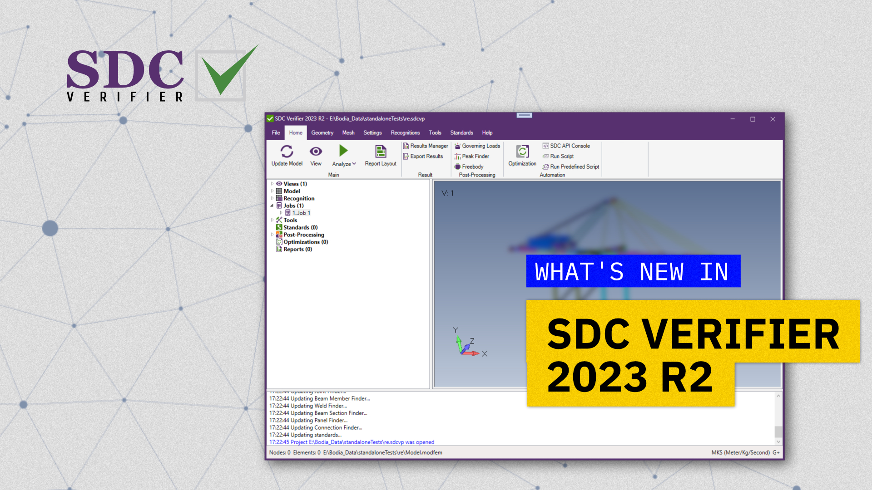The width and height of the screenshot is (872, 490).
Task: Click the 'Elements: 0' status bar text
Action: [x=307, y=452]
